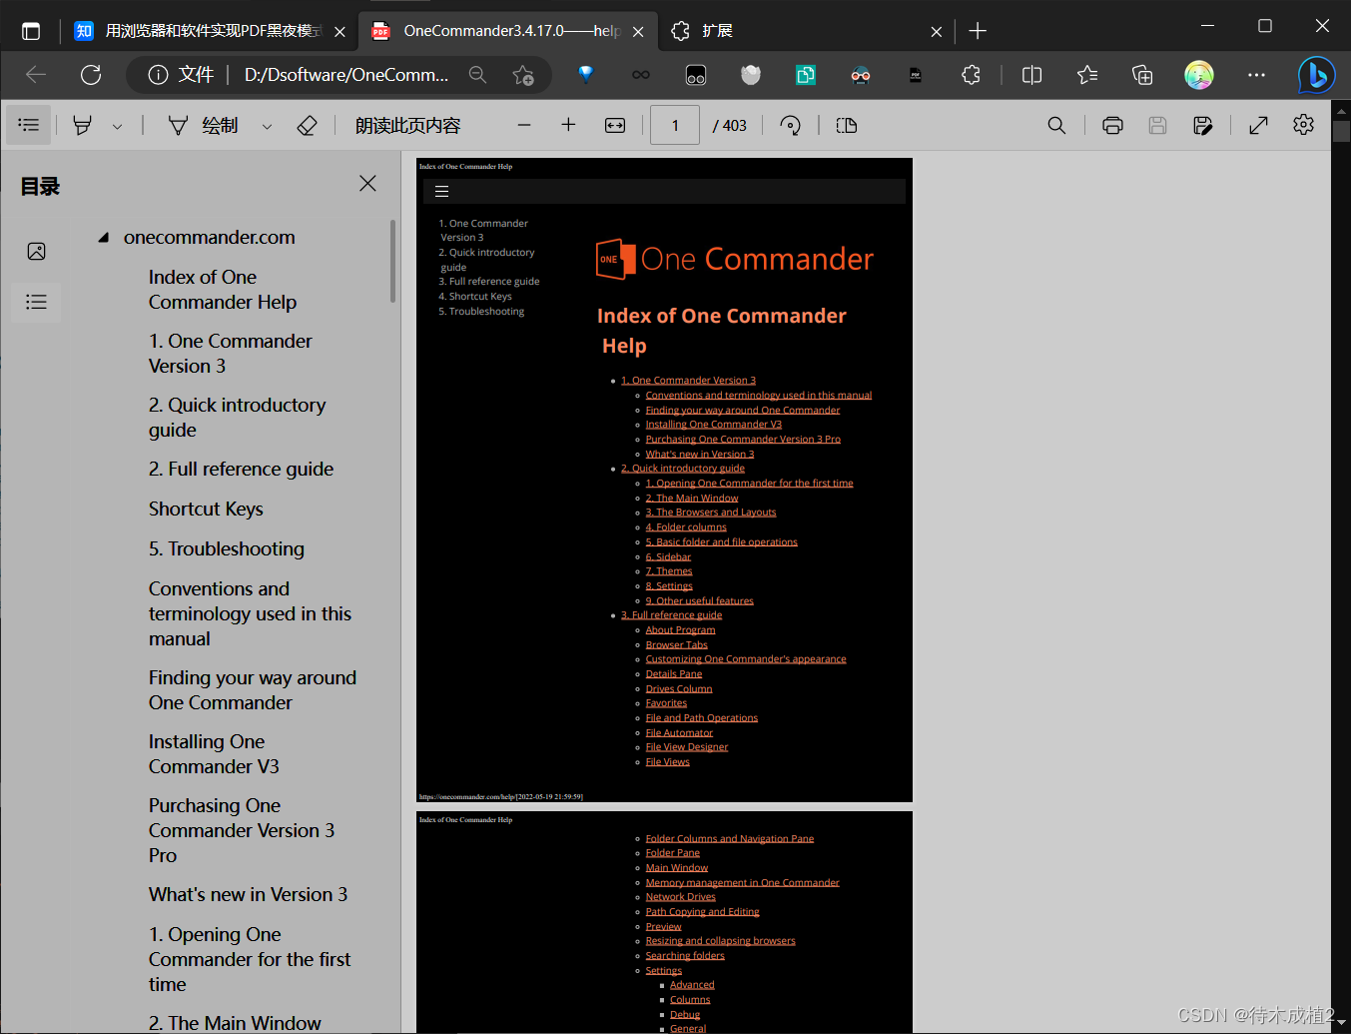1351x1034 pixels.
Task: Switch sidebar to page thumbnails view
Action: point(36,251)
